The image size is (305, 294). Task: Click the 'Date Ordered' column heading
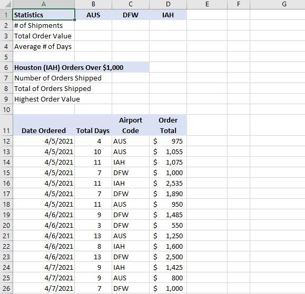pos(44,125)
